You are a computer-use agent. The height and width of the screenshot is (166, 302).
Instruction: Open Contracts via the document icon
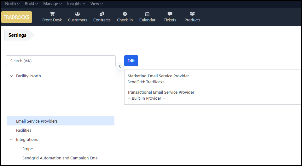point(102,14)
